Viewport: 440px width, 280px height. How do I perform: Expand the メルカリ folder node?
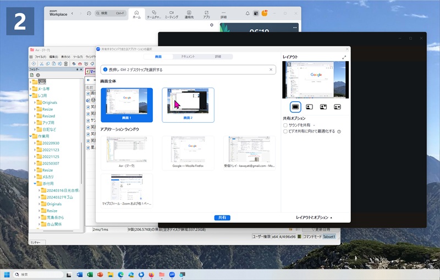point(35,177)
